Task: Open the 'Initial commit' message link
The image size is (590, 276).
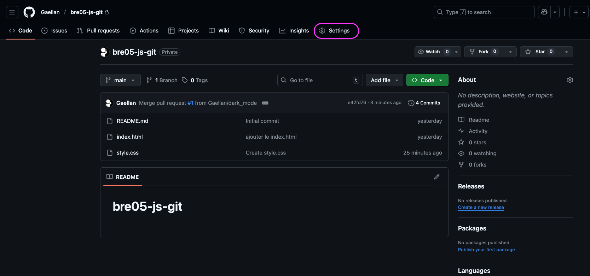Action: [262, 121]
